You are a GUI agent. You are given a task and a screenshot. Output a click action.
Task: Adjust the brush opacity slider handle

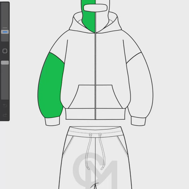point(5,63)
